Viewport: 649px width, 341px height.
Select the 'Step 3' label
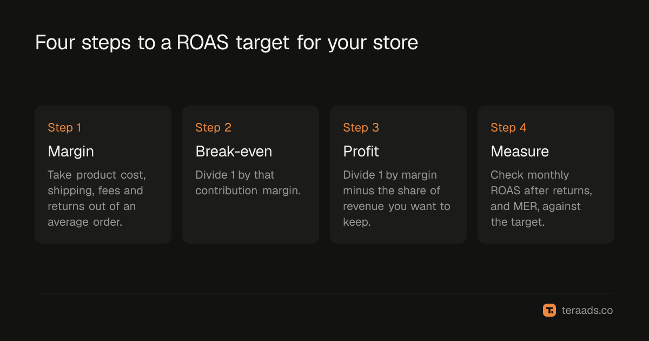click(361, 128)
